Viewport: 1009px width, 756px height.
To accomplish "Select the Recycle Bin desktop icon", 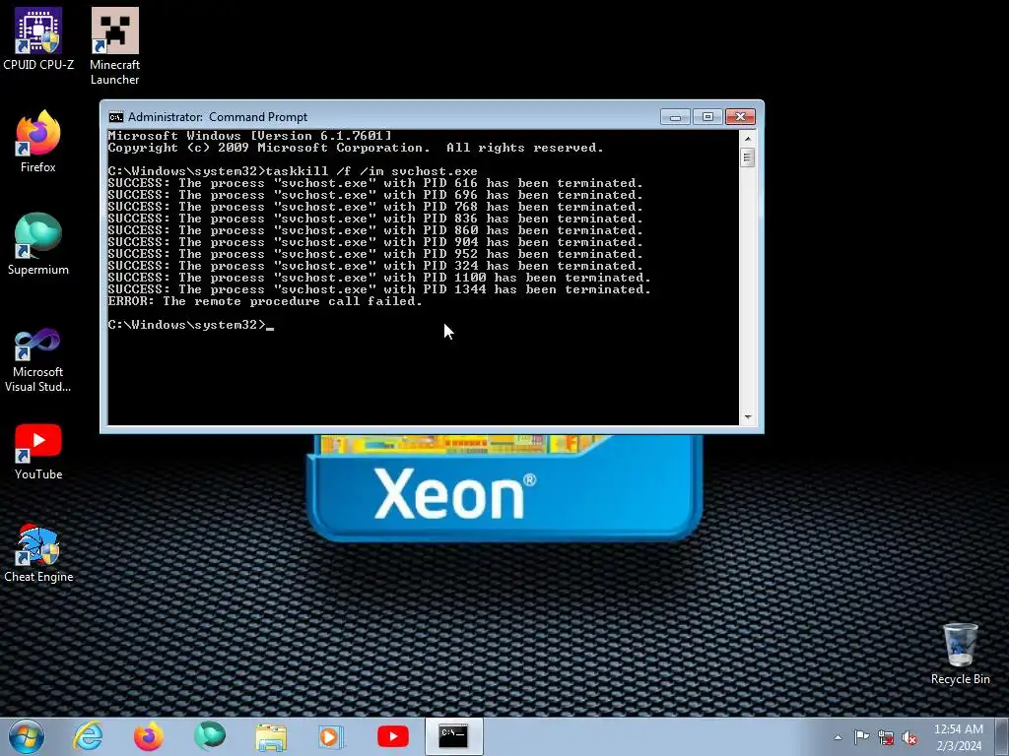I will (x=960, y=654).
